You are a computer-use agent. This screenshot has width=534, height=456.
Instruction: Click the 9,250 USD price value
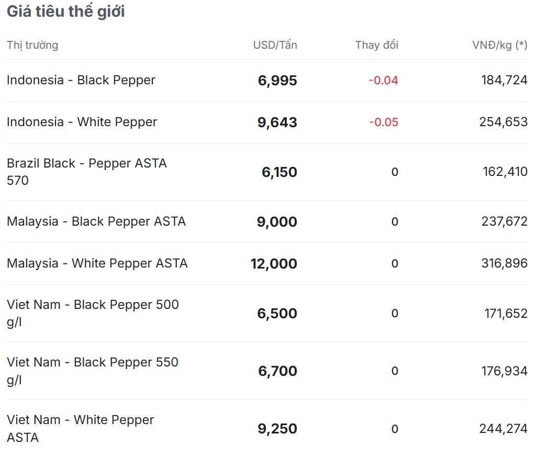click(x=277, y=429)
